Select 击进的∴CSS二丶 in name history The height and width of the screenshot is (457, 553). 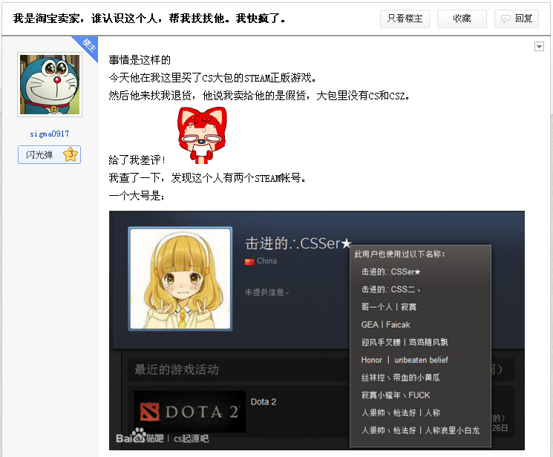click(390, 289)
